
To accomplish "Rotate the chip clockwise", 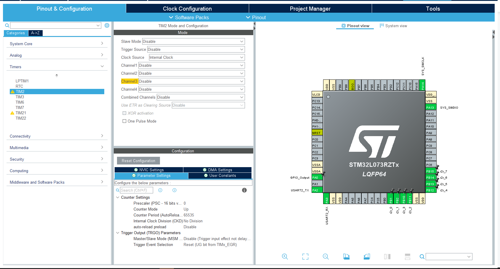I will (346, 256).
